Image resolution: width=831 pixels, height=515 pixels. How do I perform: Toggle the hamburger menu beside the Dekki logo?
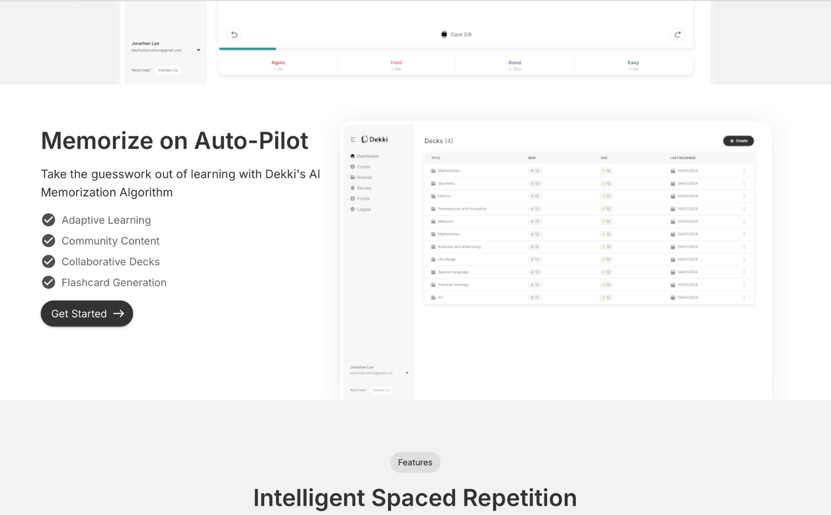coord(353,139)
